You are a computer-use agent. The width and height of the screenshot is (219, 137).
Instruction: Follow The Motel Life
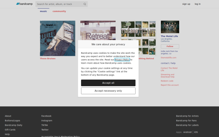170,46
